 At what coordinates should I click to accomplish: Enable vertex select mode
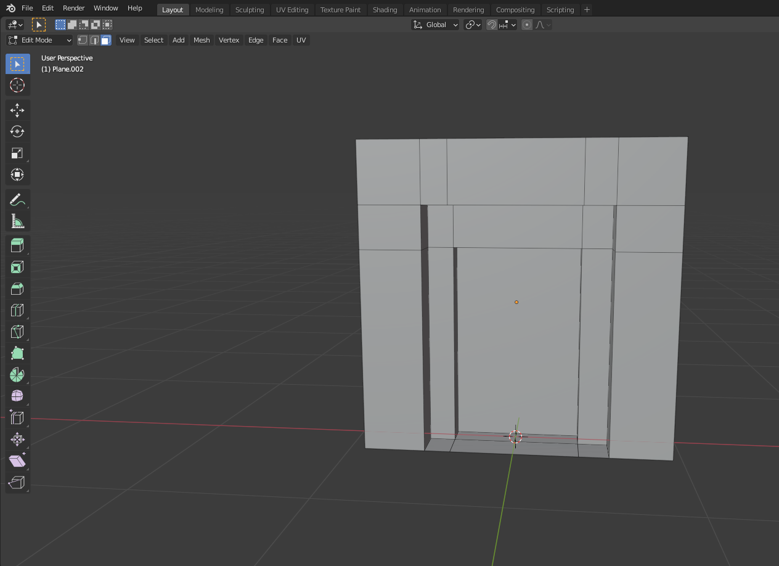83,40
